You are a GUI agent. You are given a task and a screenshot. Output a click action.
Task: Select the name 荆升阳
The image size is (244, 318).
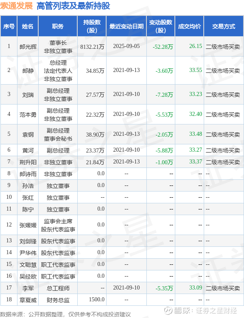click(28, 162)
